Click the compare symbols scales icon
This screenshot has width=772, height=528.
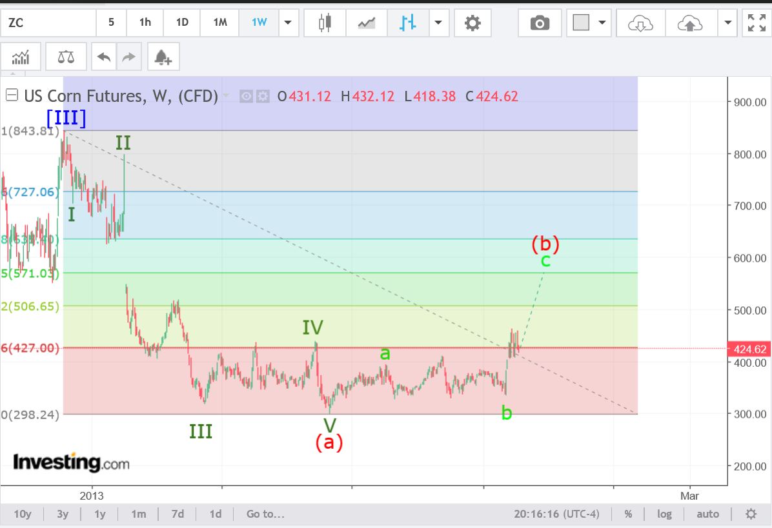pyautogui.click(x=66, y=57)
